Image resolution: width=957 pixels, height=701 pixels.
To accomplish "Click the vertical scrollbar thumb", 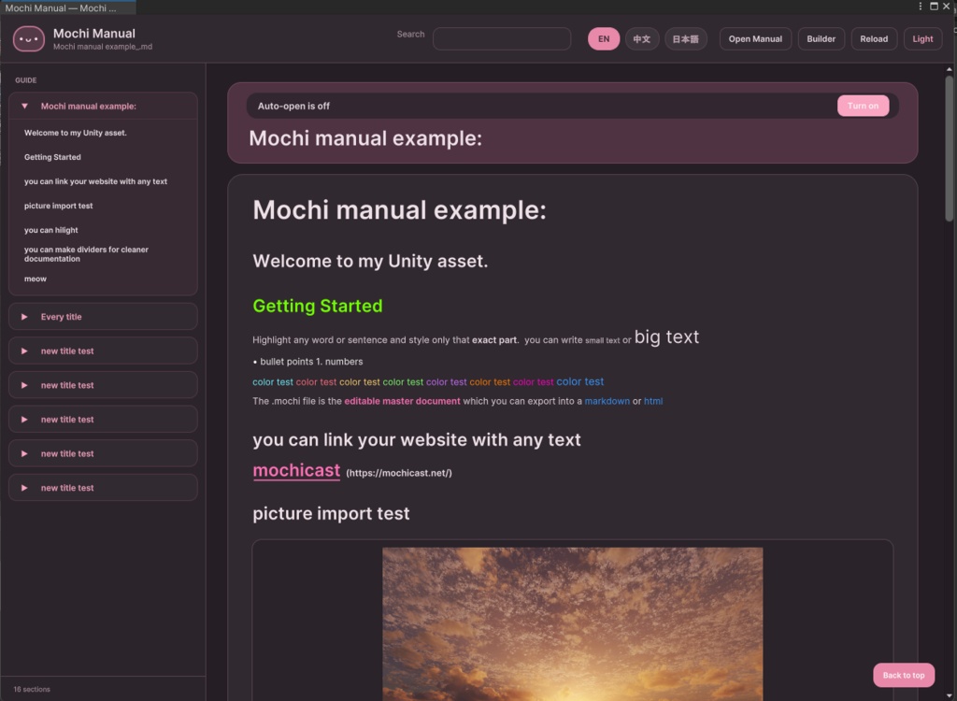I will pyautogui.click(x=950, y=149).
